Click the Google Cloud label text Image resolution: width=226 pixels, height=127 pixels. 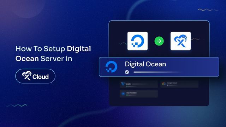click(x=172, y=83)
